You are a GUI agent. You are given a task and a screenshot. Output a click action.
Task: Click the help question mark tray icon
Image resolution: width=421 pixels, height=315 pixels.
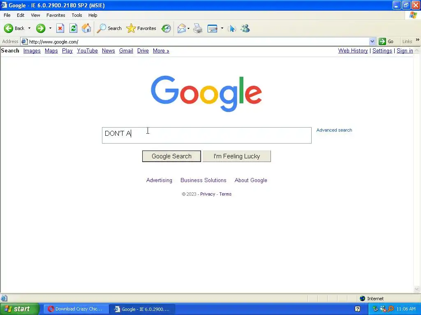coord(357,309)
